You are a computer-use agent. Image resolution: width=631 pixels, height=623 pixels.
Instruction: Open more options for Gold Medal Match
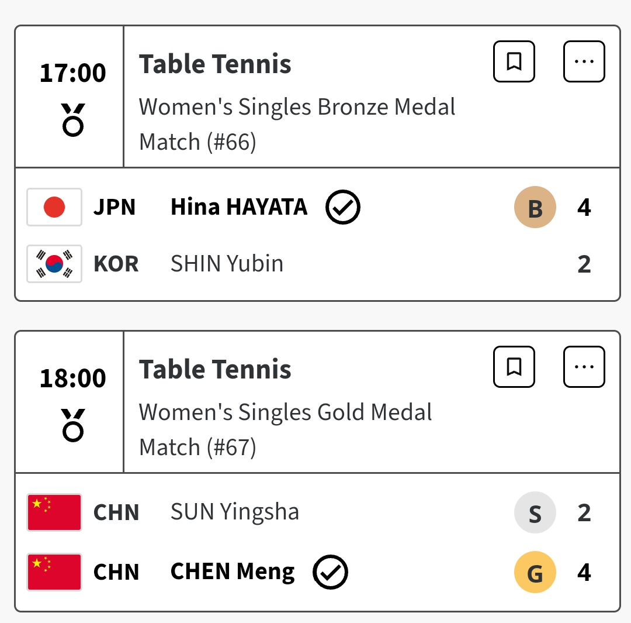584,367
